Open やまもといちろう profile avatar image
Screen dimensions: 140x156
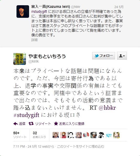[20, 59]
